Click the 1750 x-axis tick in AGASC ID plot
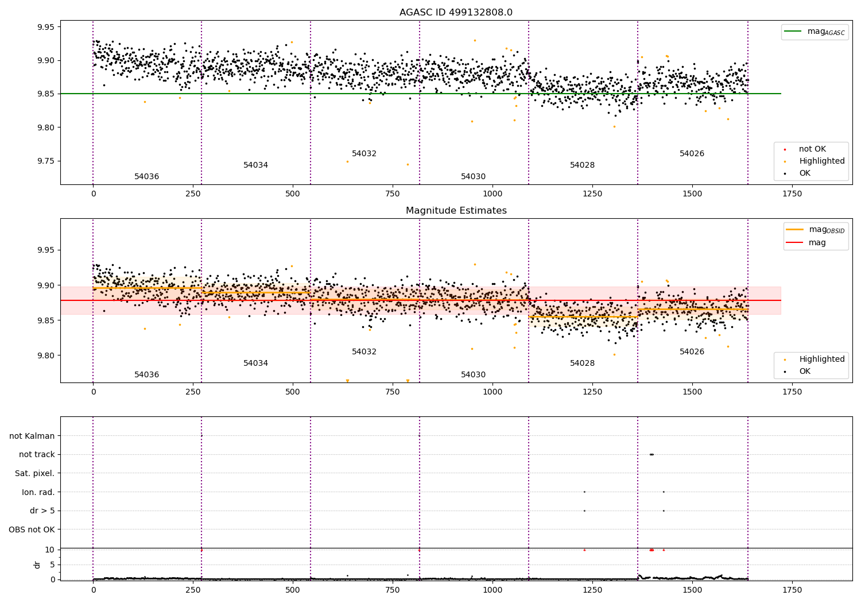Viewport: 861px width, 603px height. [792, 194]
